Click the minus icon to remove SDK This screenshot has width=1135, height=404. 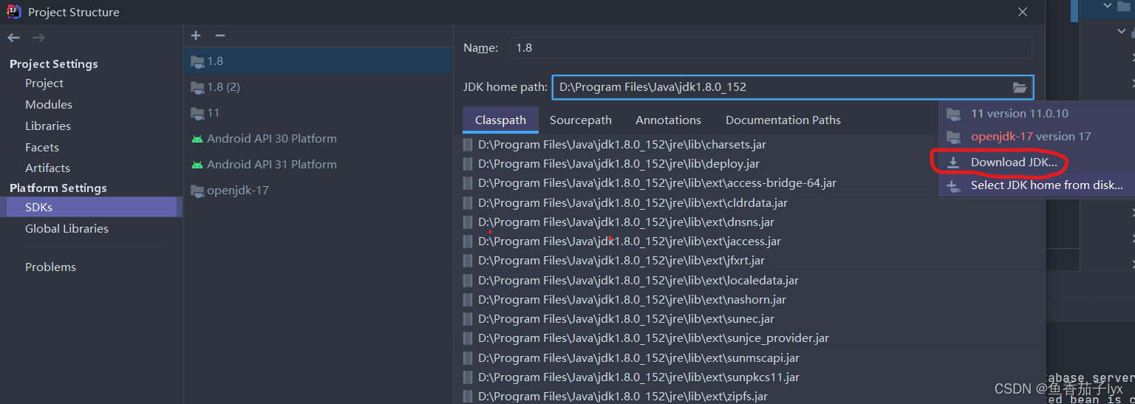pyautogui.click(x=219, y=35)
